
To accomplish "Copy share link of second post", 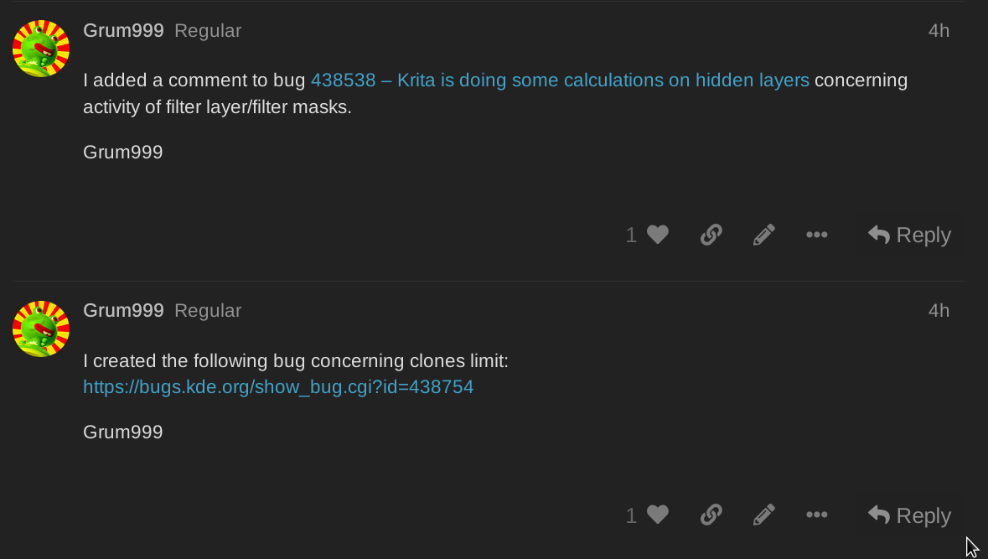I will coord(711,515).
